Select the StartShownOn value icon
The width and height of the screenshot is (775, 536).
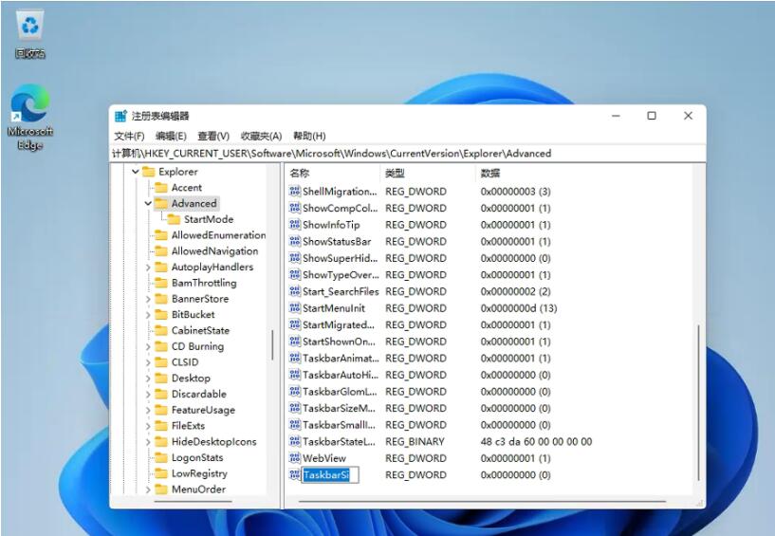(x=295, y=342)
